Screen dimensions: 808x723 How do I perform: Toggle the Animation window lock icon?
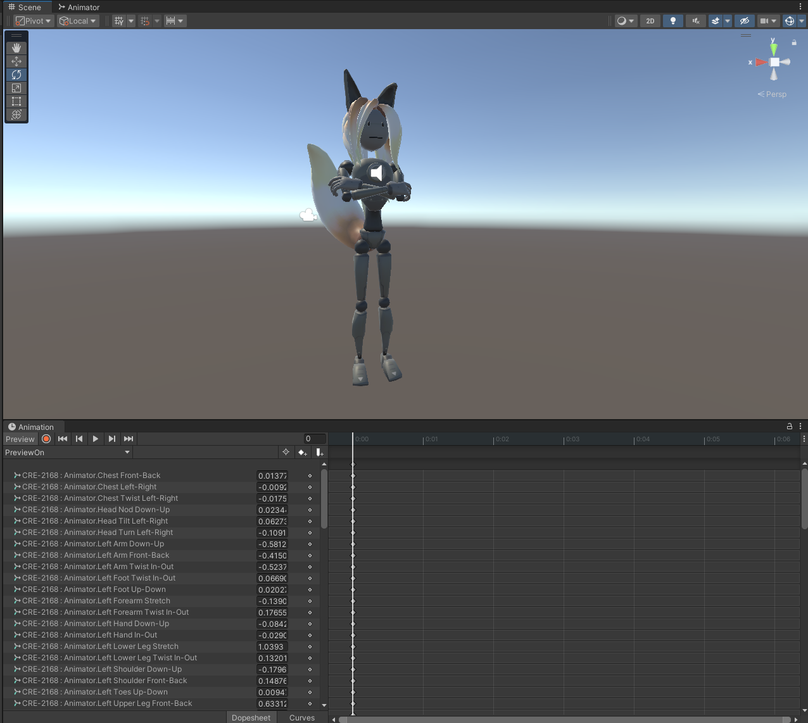(x=790, y=426)
